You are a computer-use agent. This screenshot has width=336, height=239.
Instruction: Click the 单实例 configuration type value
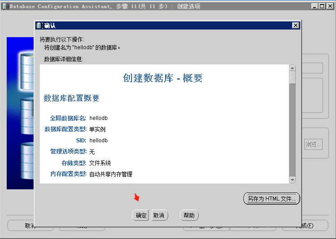tap(97, 129)
